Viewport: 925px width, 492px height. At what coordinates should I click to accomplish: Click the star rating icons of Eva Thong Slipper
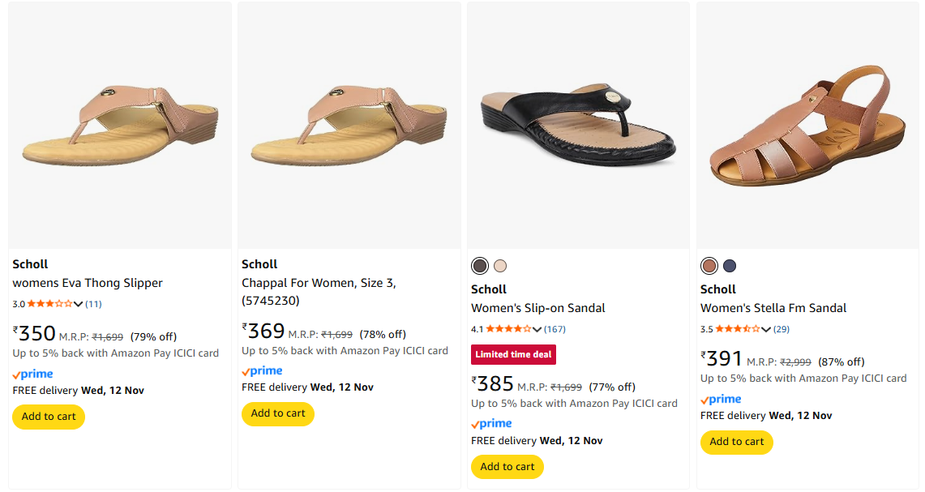pyautogui.click(x=49, y=304)
